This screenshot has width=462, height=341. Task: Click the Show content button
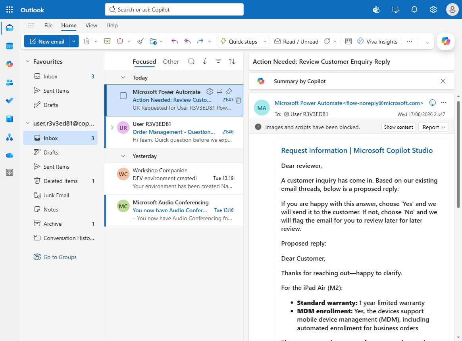[398, 127]
